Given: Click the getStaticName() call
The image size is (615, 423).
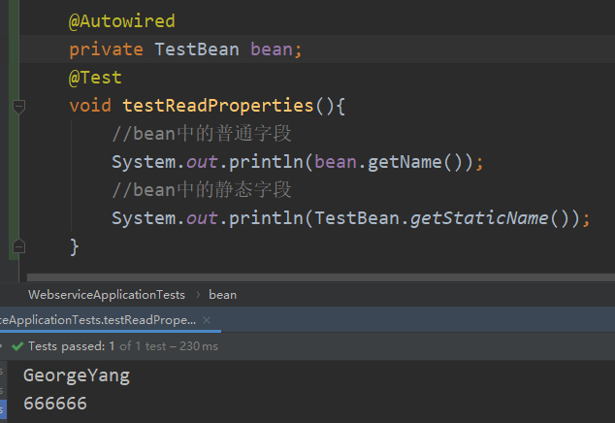Looking at the screenshot, I should tap(494, 218).
